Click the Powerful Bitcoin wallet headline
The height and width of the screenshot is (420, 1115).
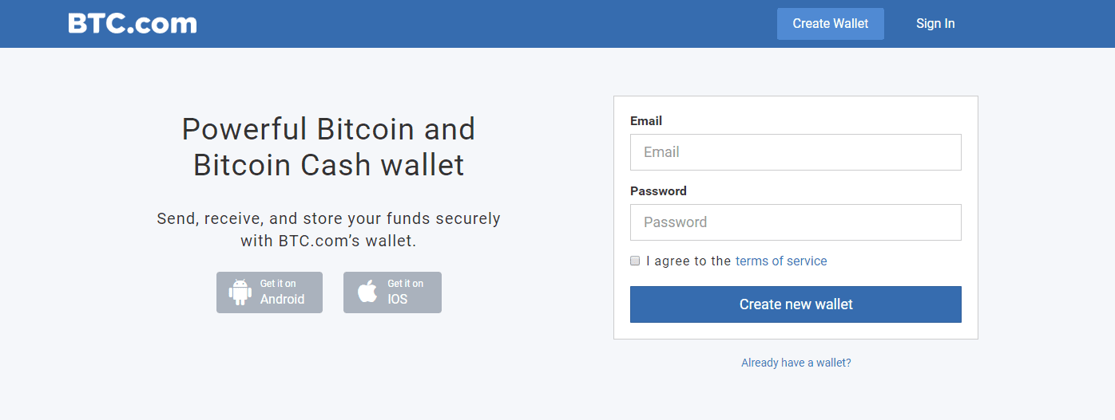(328, 147)
